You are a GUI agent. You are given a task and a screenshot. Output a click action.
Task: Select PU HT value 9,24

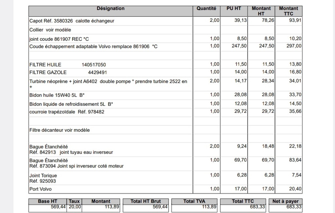tap(242, 146)
